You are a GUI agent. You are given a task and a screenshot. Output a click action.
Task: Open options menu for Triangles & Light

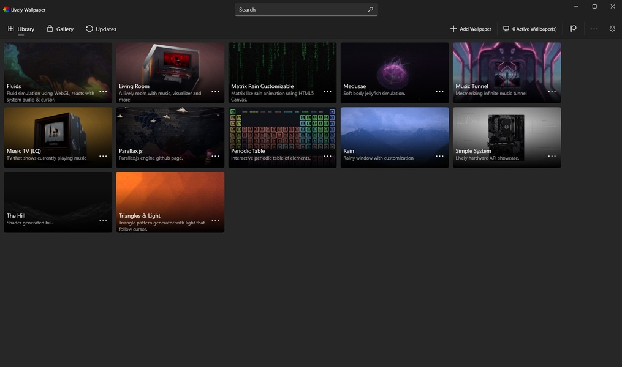click(215, 221)
